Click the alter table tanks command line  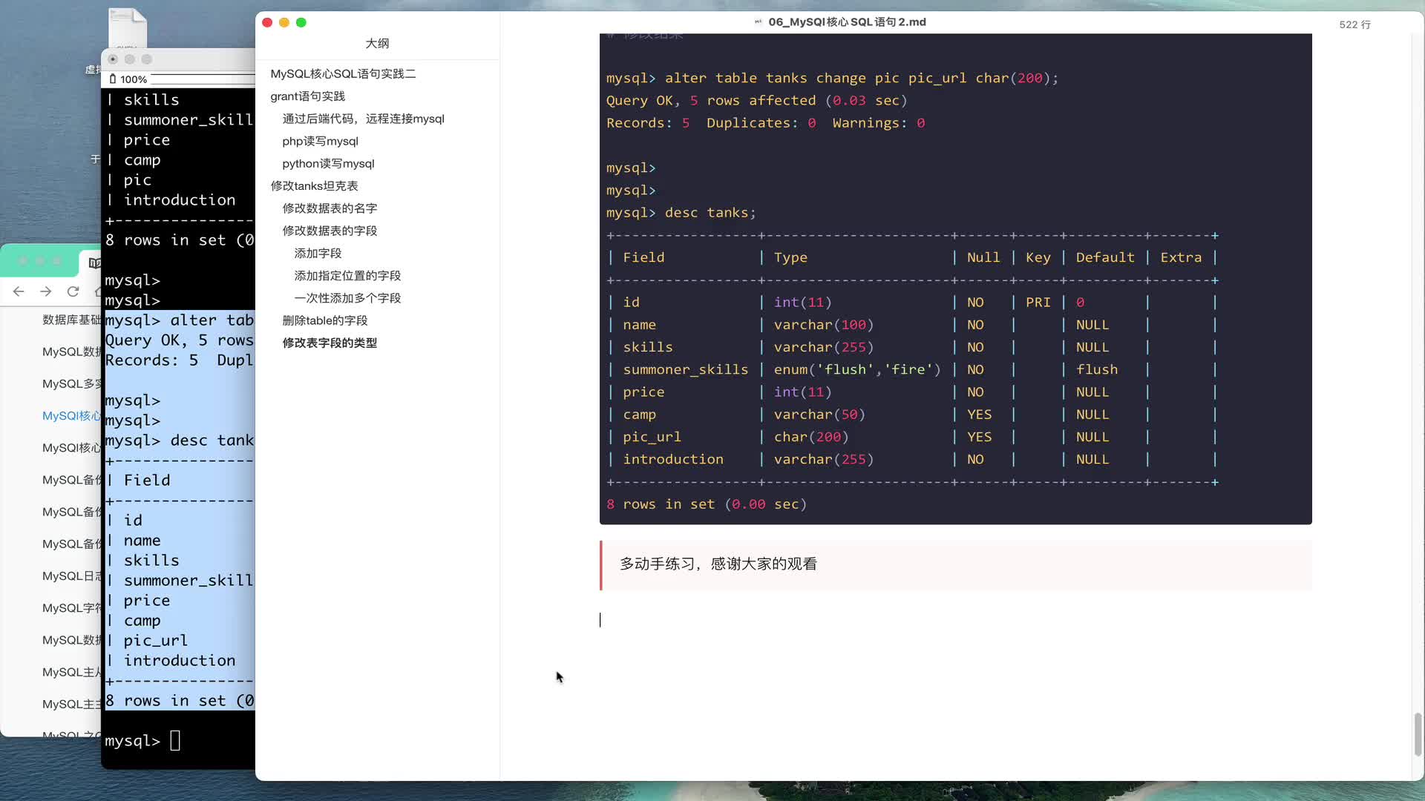click(832, 78)
